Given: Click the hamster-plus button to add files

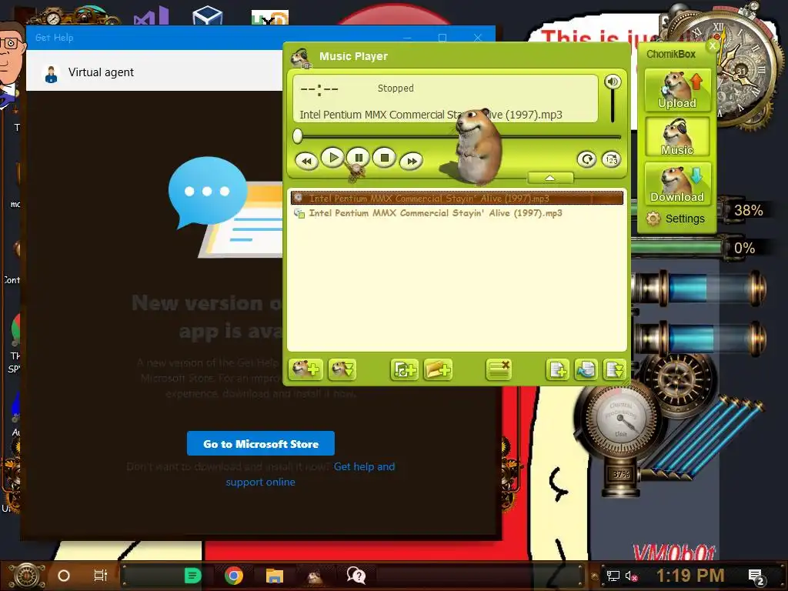Looking at the screenshot, I should [x=306, y=370].
